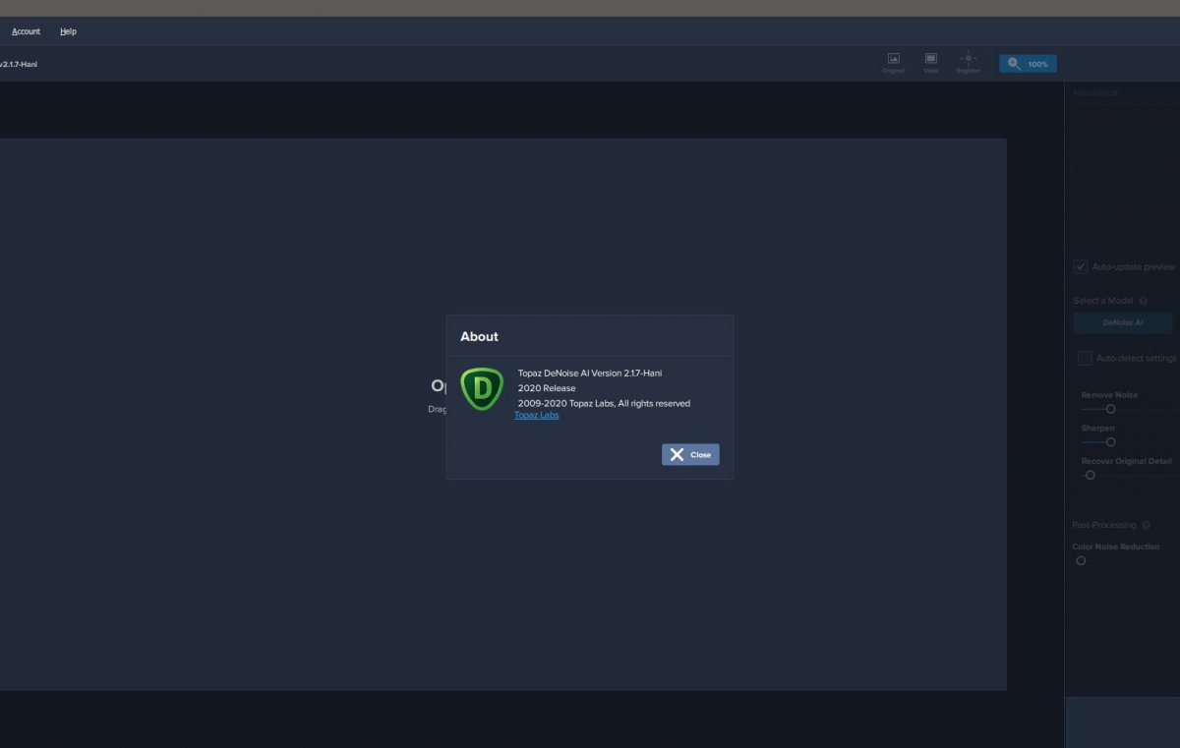The image size is (1180, 748).
Task: Click the 100% zoom button
Action: (1028, 64)
